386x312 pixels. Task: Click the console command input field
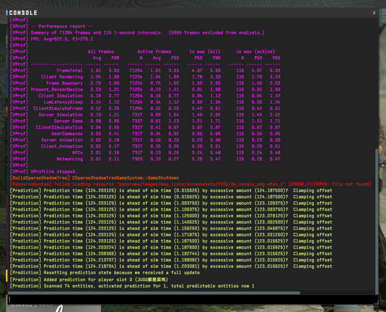[192, 299]
